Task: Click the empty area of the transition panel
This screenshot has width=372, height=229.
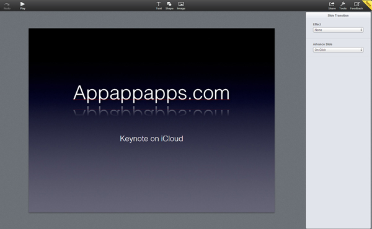Action: point(338,142)
